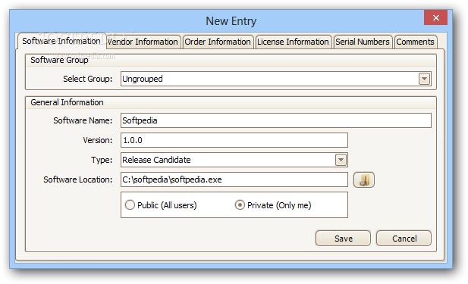Open the Vendor Information tab

pyautogui.click(x=143, y=42)
